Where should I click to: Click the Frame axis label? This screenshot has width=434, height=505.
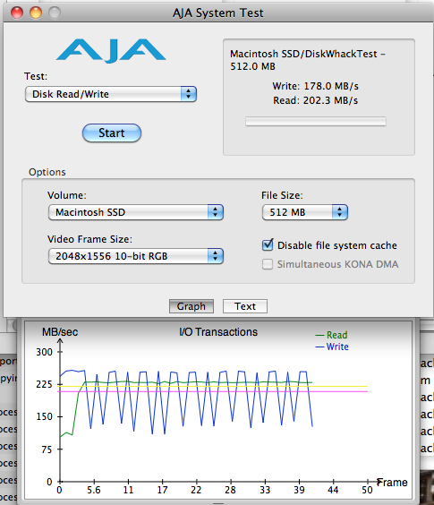[x=392, y=483]
